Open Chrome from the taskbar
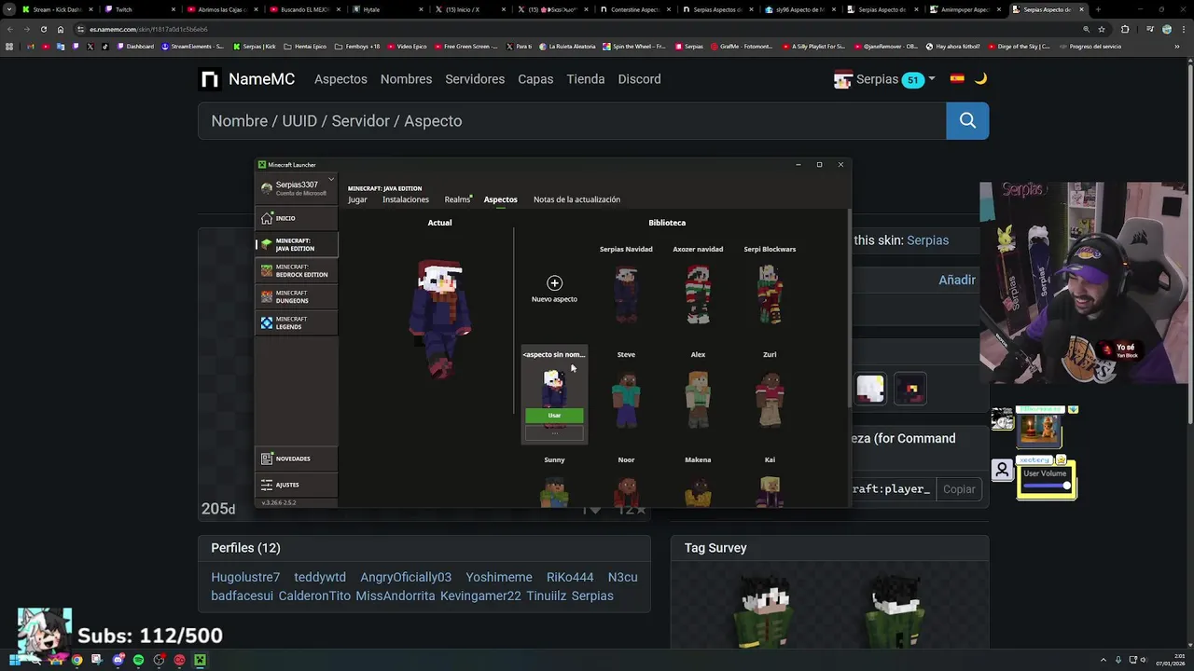The height and width of the screenshot is (671, 1194). 76,660
